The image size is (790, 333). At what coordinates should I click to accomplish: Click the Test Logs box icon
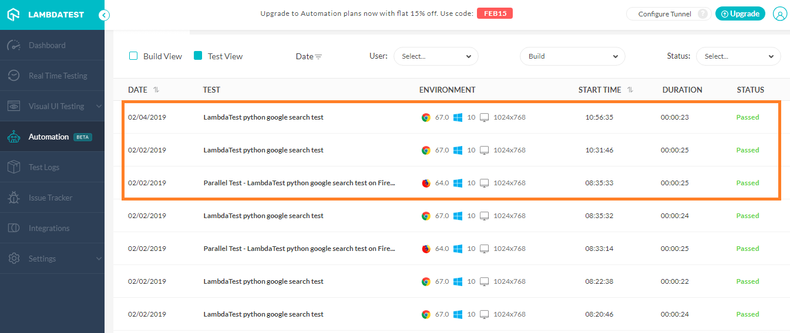pyautogui.click(x=14, y=167)
